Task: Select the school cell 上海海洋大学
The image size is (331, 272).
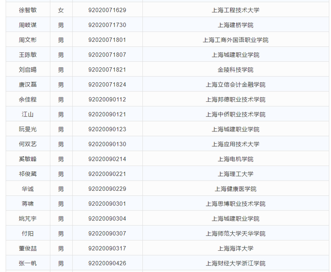Action: click(236, 248)
